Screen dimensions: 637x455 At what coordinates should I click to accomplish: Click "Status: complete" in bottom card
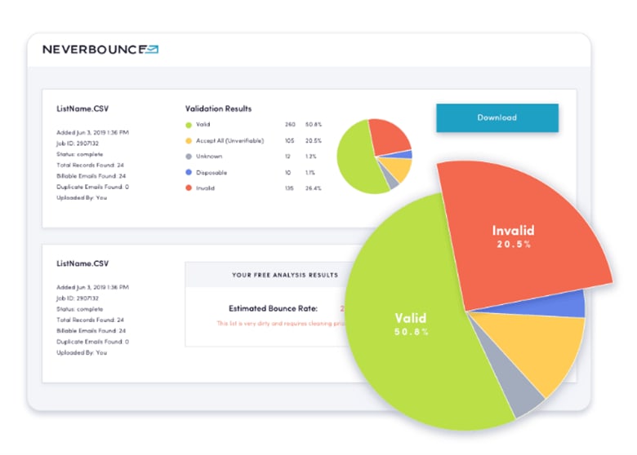coord(80,309)
